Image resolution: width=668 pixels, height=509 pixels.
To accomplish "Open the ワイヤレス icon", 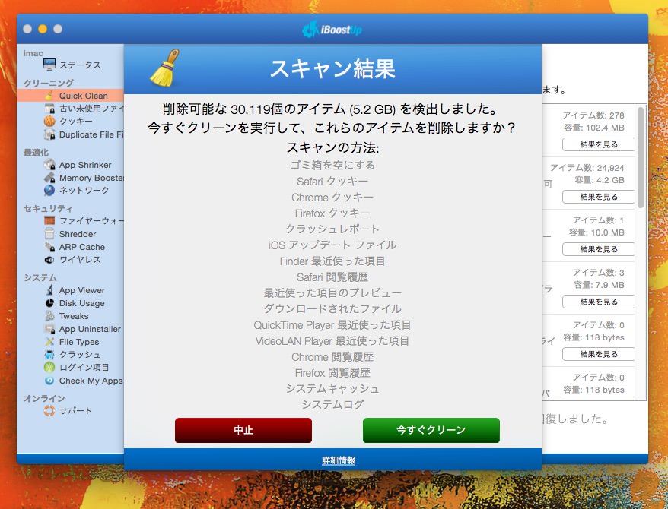I will (x=49, y=259).
